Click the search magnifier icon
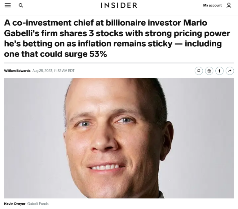 click(x=21, y=5)
